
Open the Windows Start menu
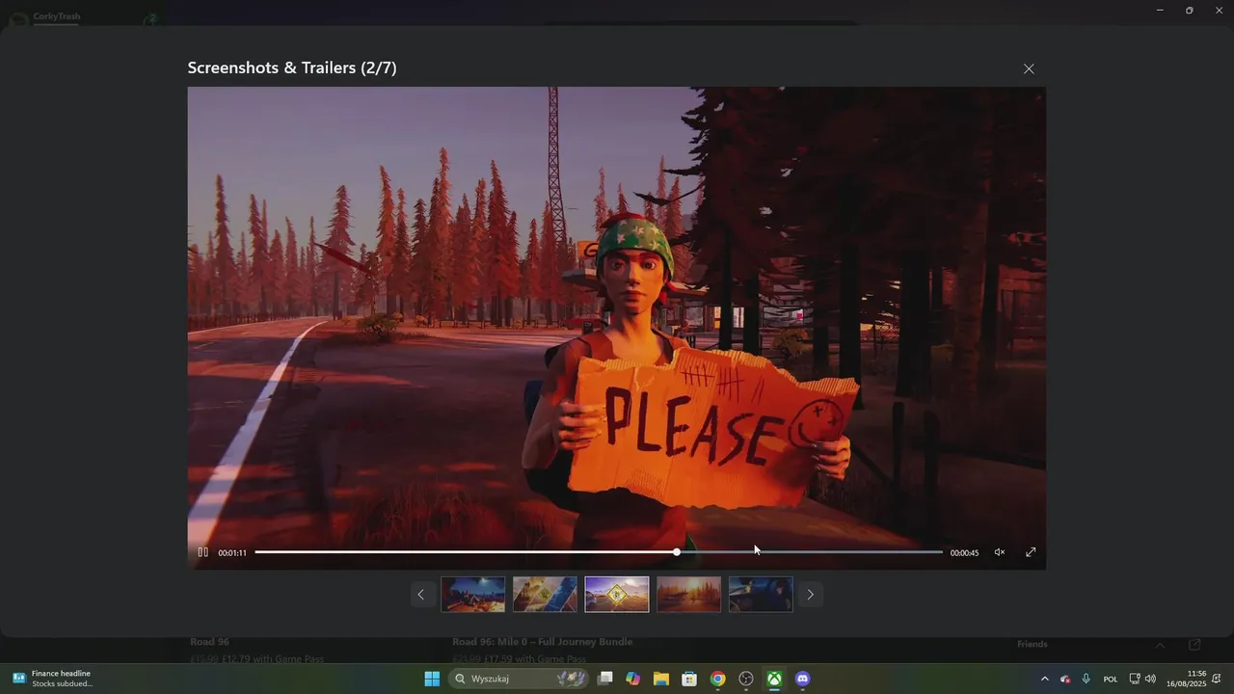coord(432,679)
